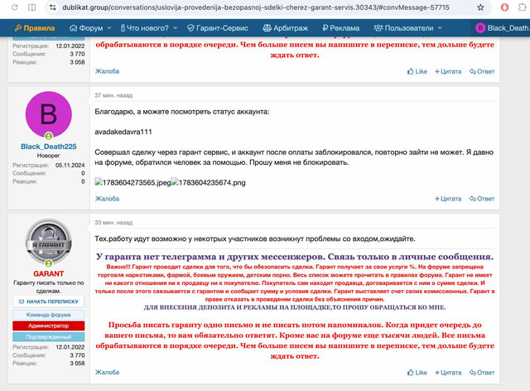Open the Black_Death225 username link

[x=49, y=147]
